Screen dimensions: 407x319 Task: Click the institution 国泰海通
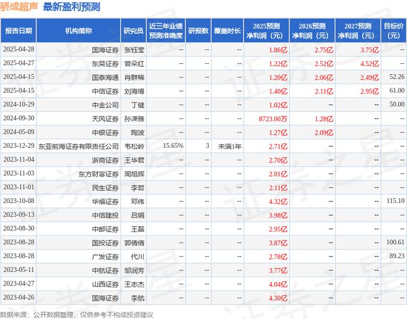105,77
